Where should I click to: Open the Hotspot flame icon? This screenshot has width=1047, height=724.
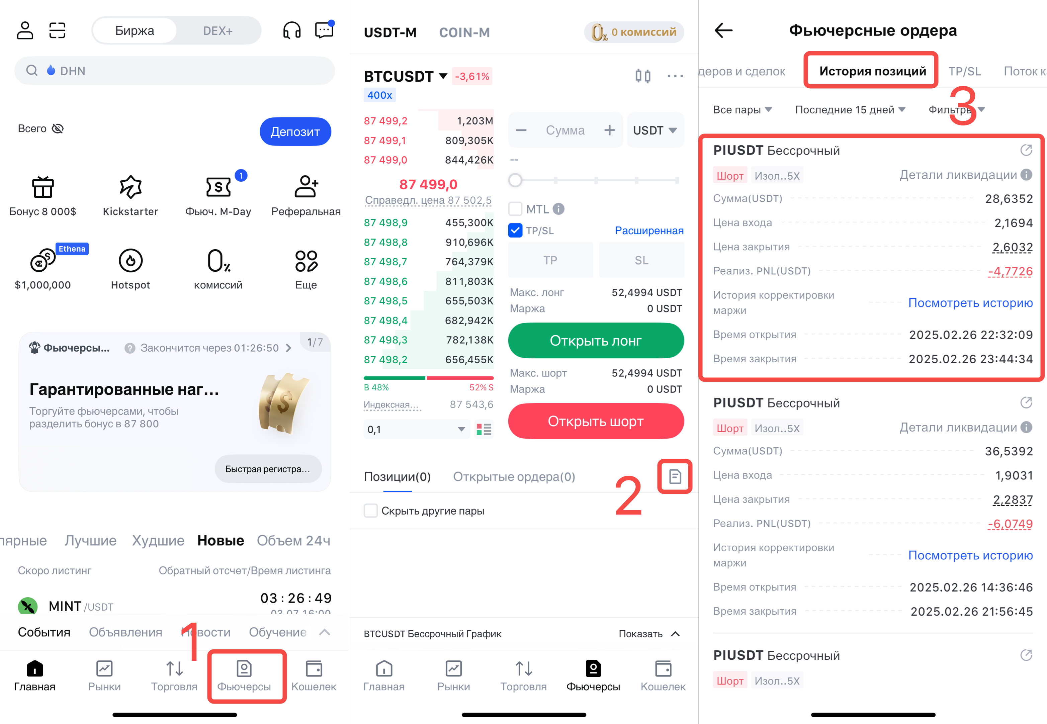[x=130, y=260]
